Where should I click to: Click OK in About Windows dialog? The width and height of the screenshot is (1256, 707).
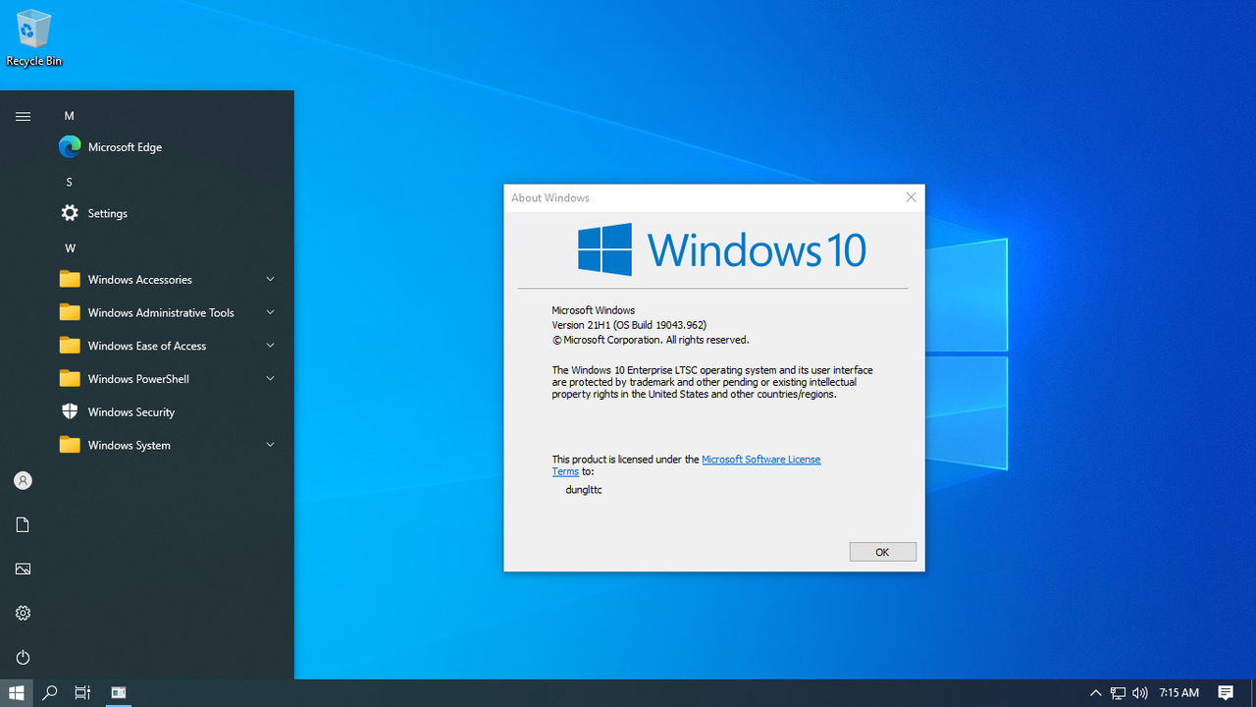882,552
